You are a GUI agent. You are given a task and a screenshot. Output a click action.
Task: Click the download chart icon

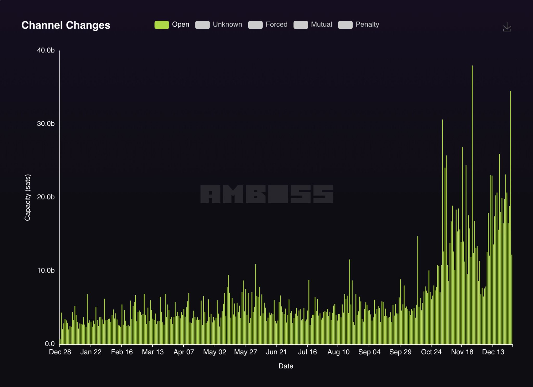pos(507,27)
